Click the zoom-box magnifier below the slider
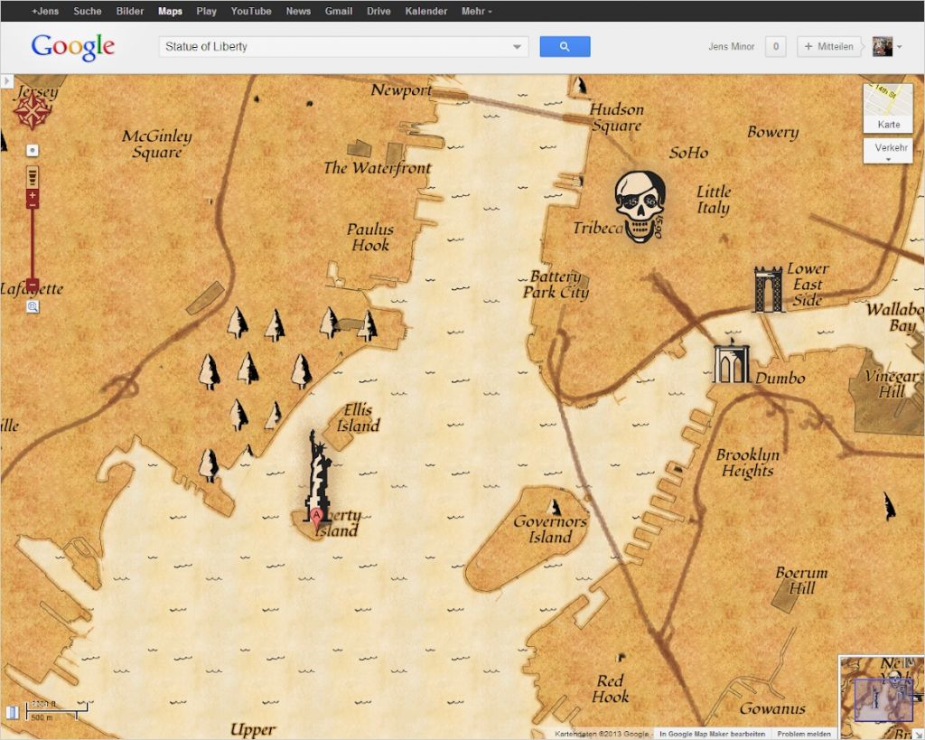The width and height of the screenshot is (925, 740). 33,306
